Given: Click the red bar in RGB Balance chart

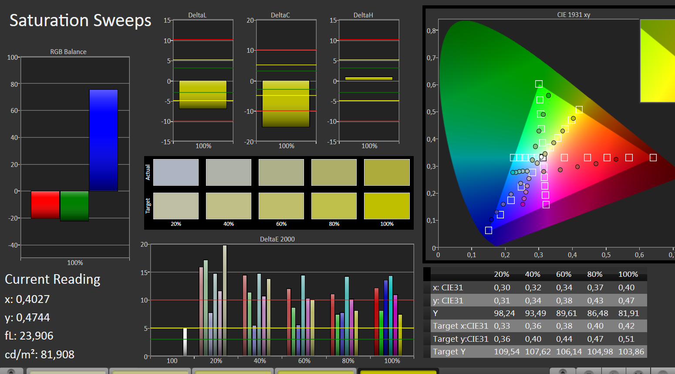Looking at the screenshot, I should 45,204.
